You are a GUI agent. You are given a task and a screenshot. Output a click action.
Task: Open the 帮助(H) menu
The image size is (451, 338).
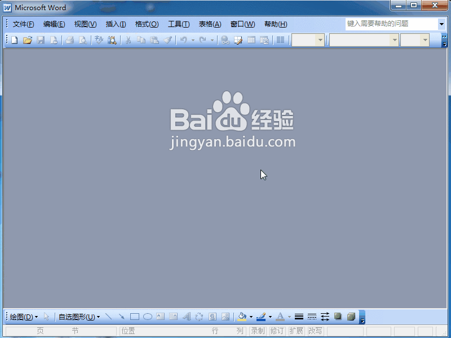pos(276,24)
